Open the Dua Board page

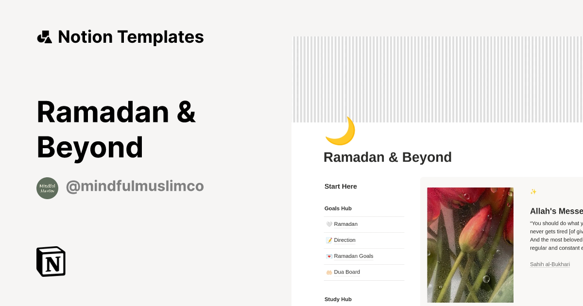347,272
